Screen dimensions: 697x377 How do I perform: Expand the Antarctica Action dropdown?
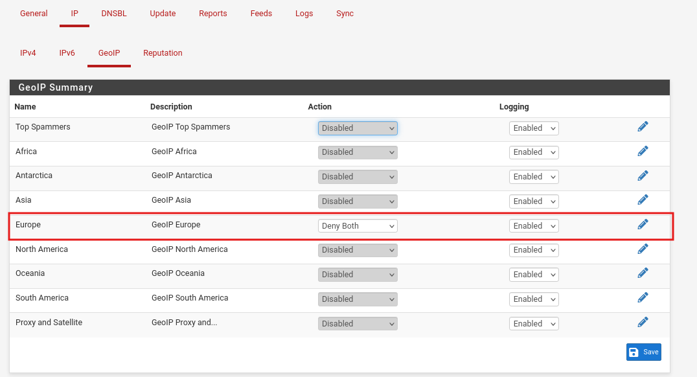[358, 177]
